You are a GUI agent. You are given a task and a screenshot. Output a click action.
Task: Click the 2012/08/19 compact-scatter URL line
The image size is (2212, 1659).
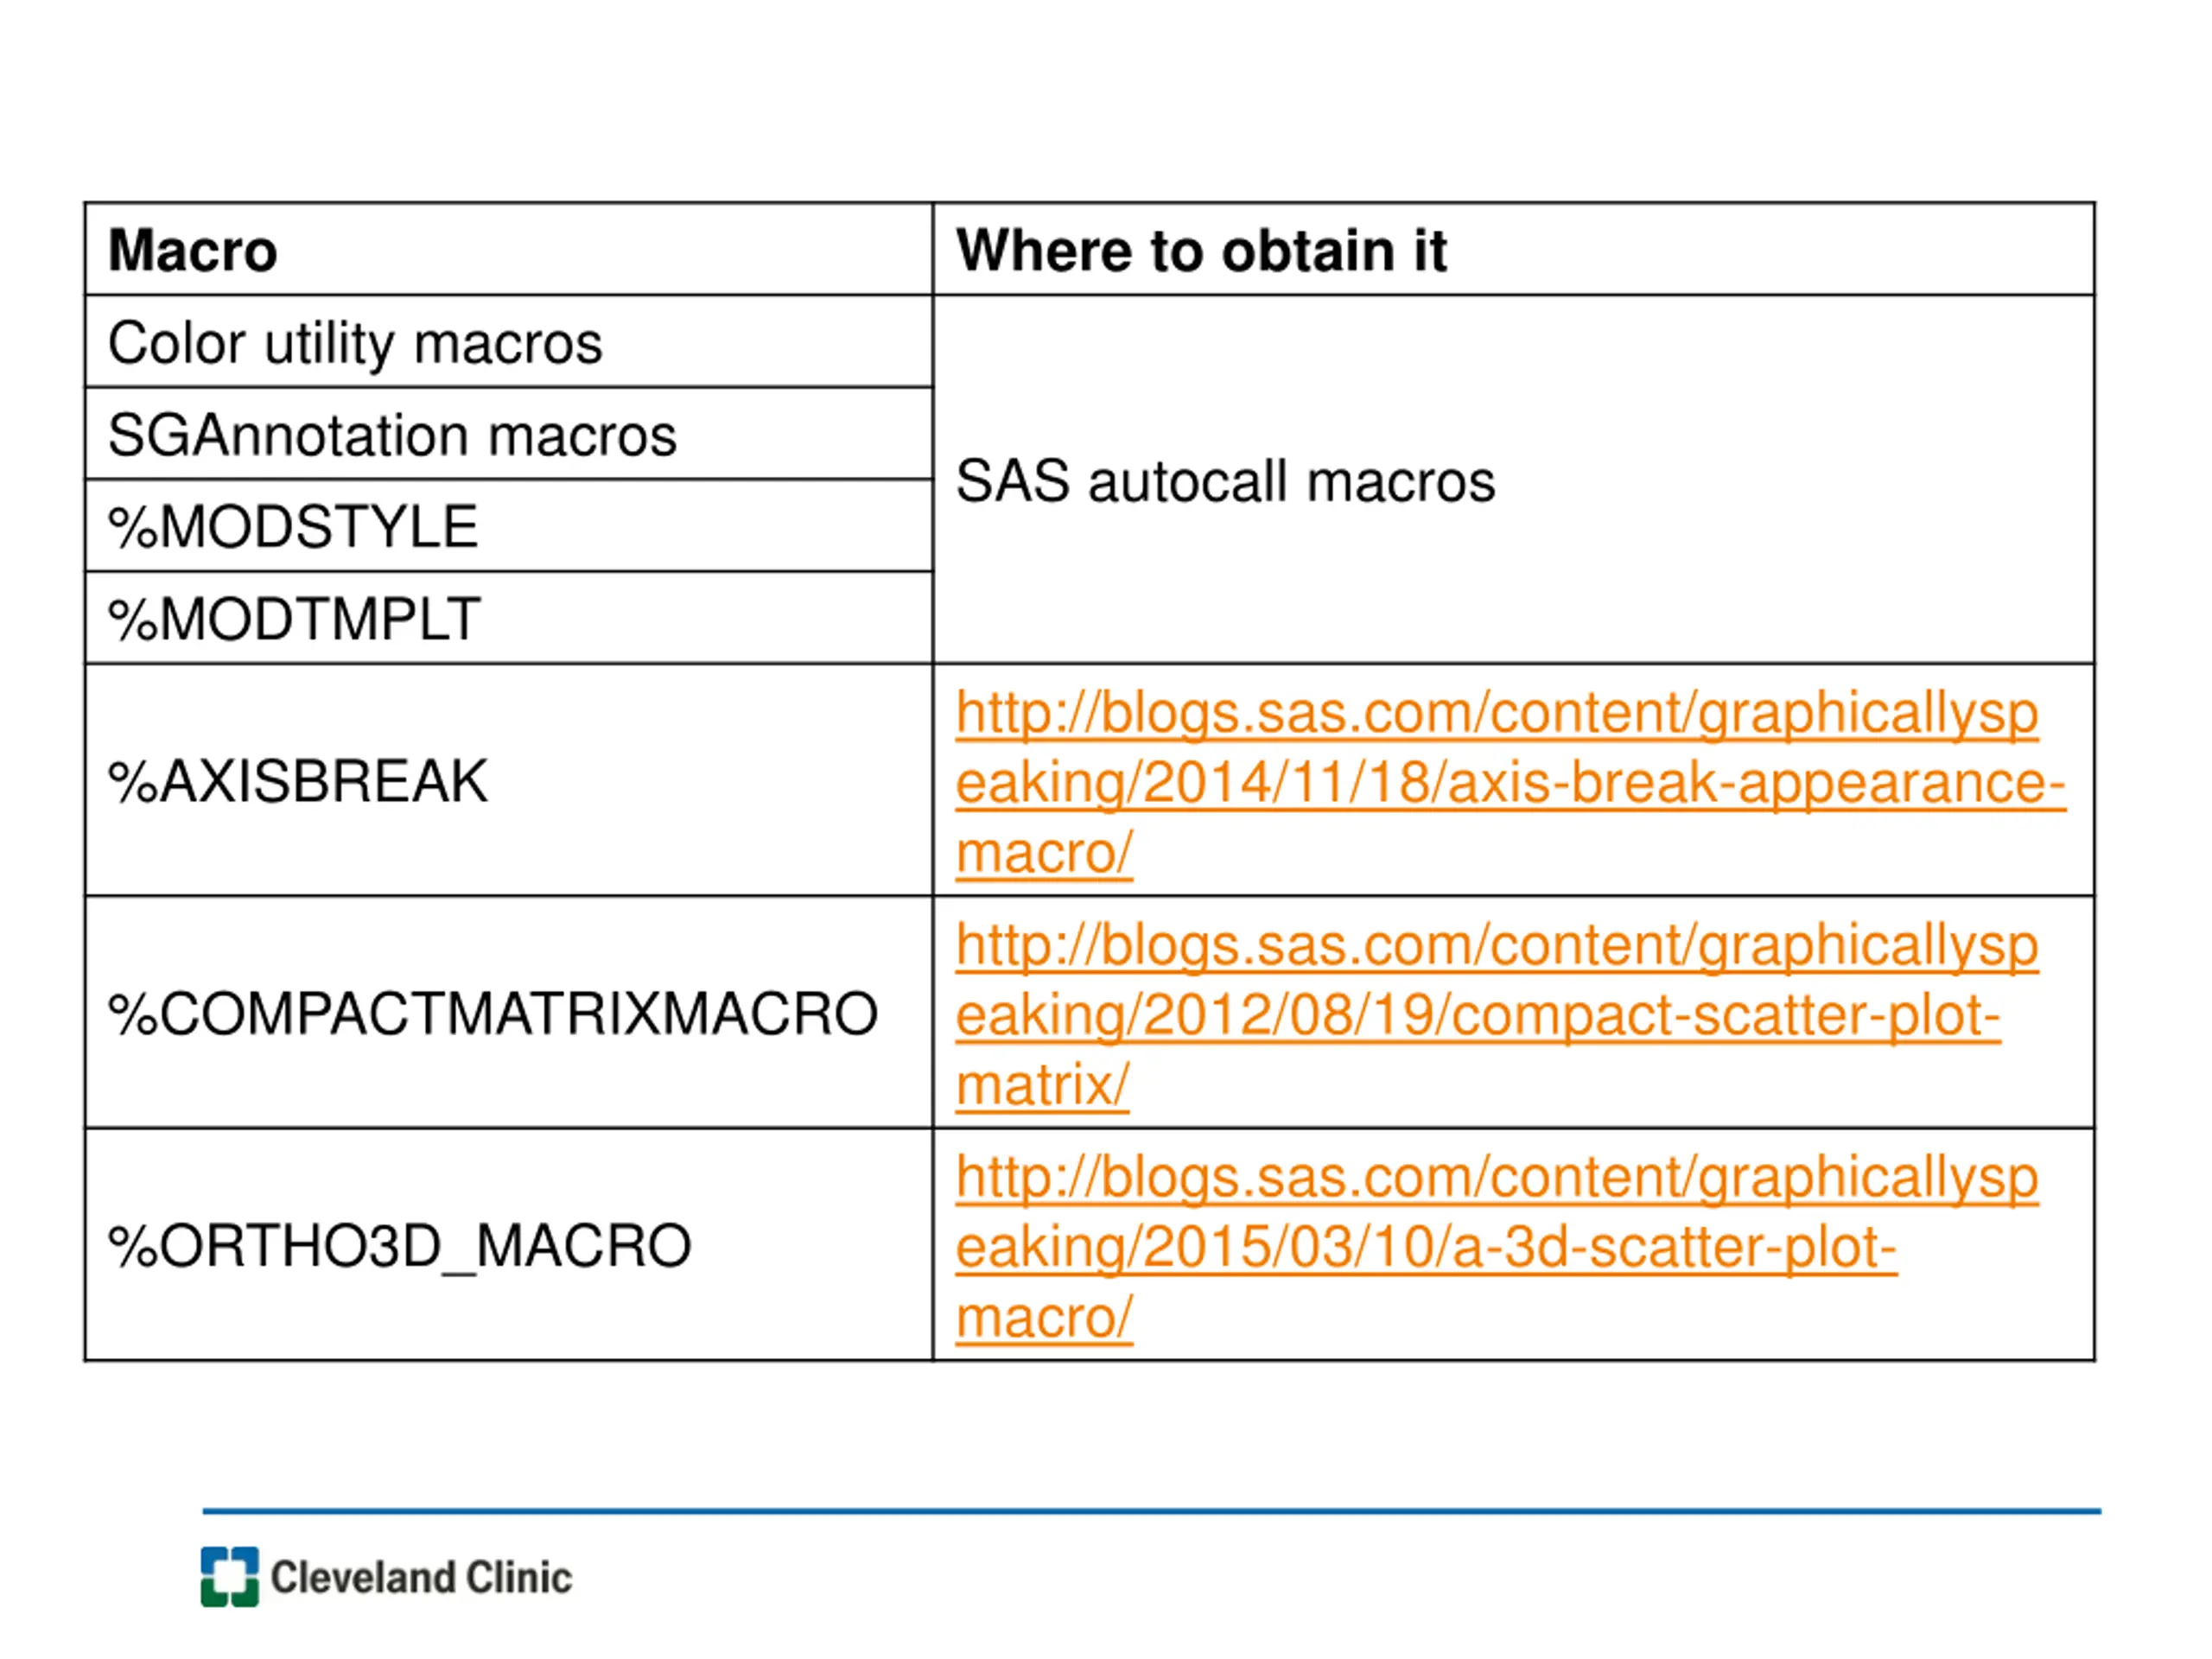1478,1015
